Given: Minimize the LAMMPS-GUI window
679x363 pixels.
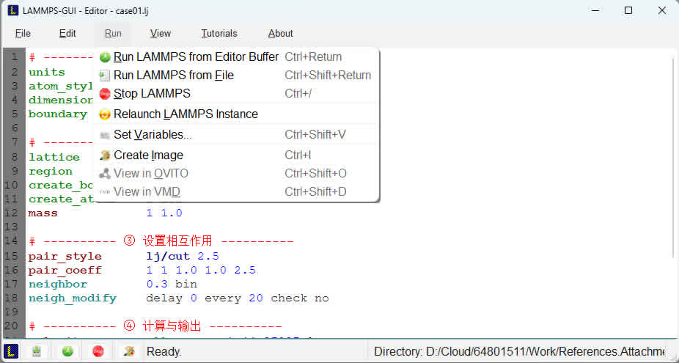Looking at the screenshot, I should point(595,10).
